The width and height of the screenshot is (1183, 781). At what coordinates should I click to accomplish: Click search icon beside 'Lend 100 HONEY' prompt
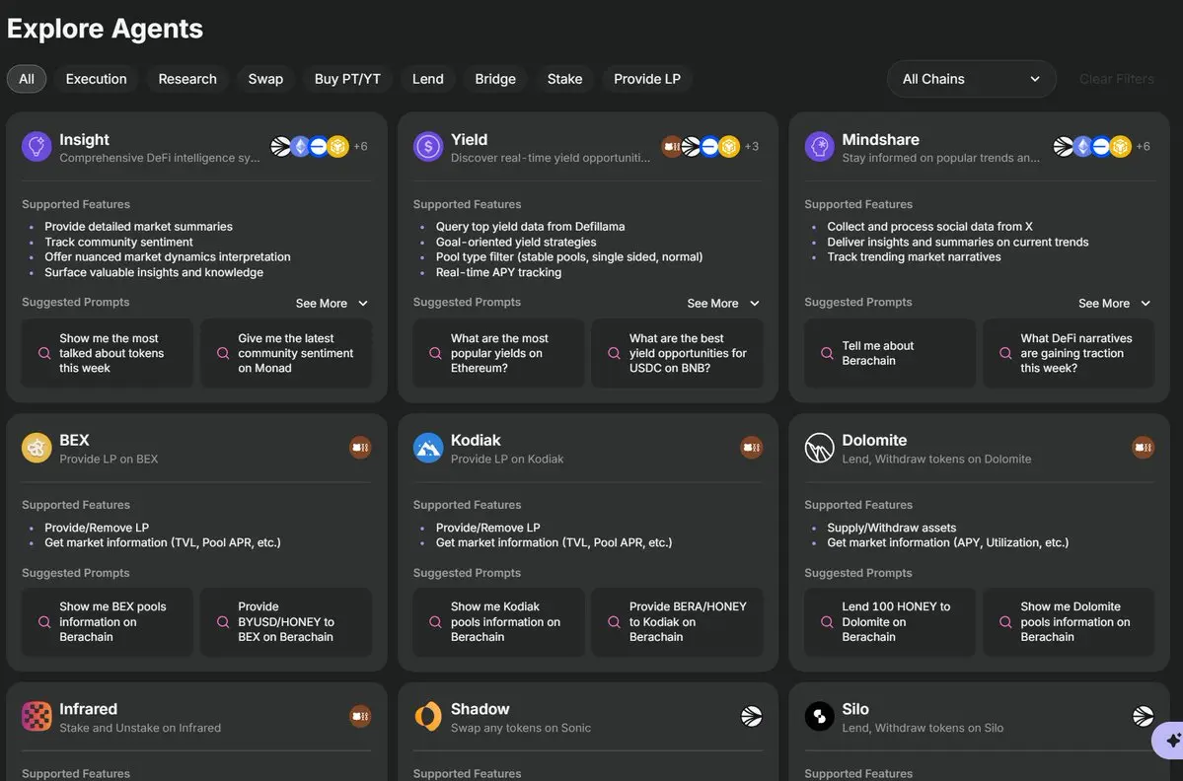click(827, 622)
